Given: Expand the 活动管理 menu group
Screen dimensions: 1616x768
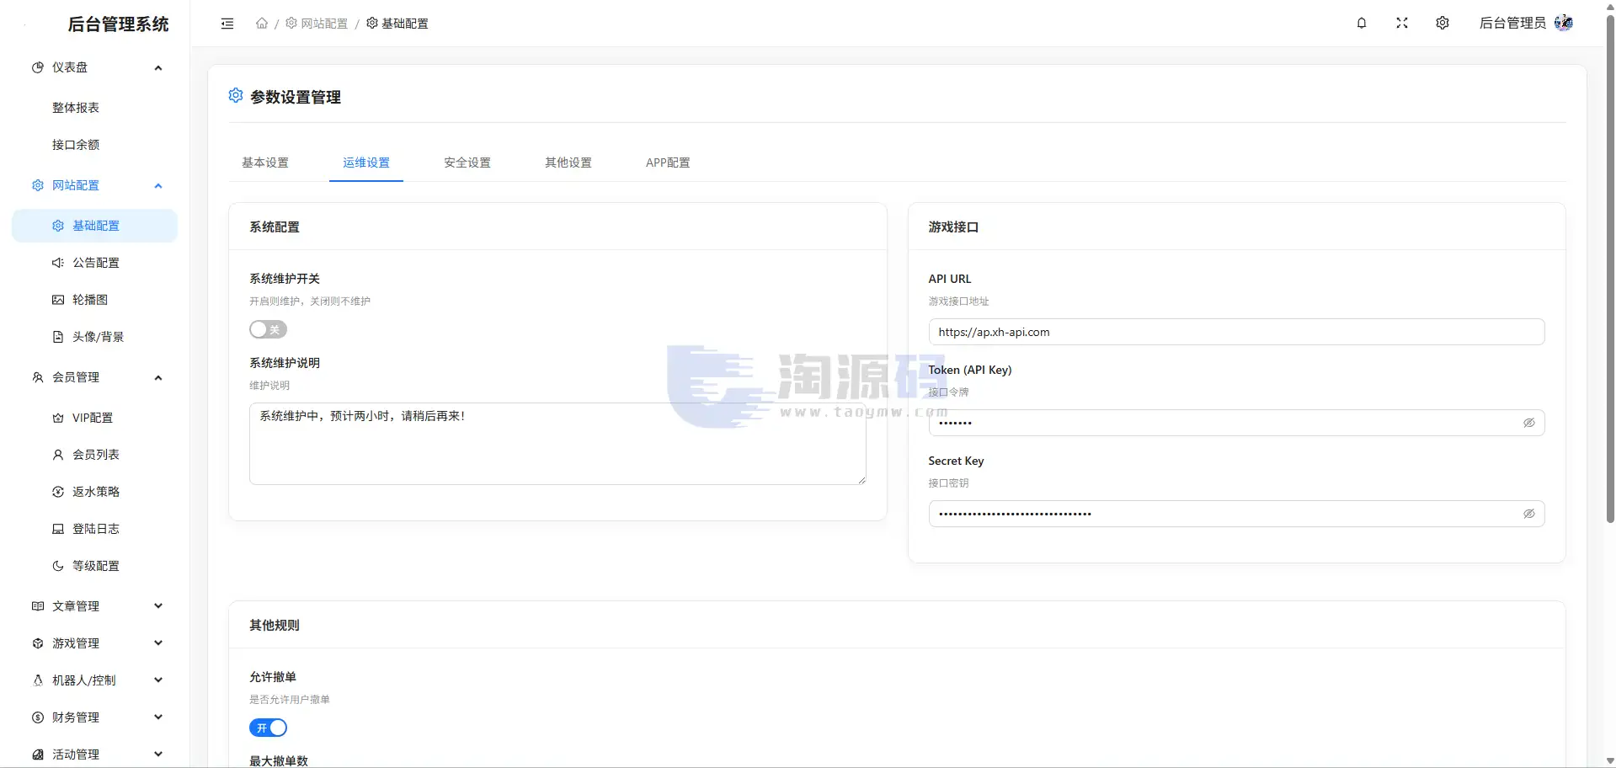Looking at the screenshot, I should pos(94,755).
